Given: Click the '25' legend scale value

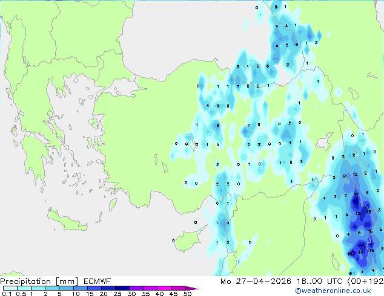Looking at the screenshot, I should click(118, 294).
